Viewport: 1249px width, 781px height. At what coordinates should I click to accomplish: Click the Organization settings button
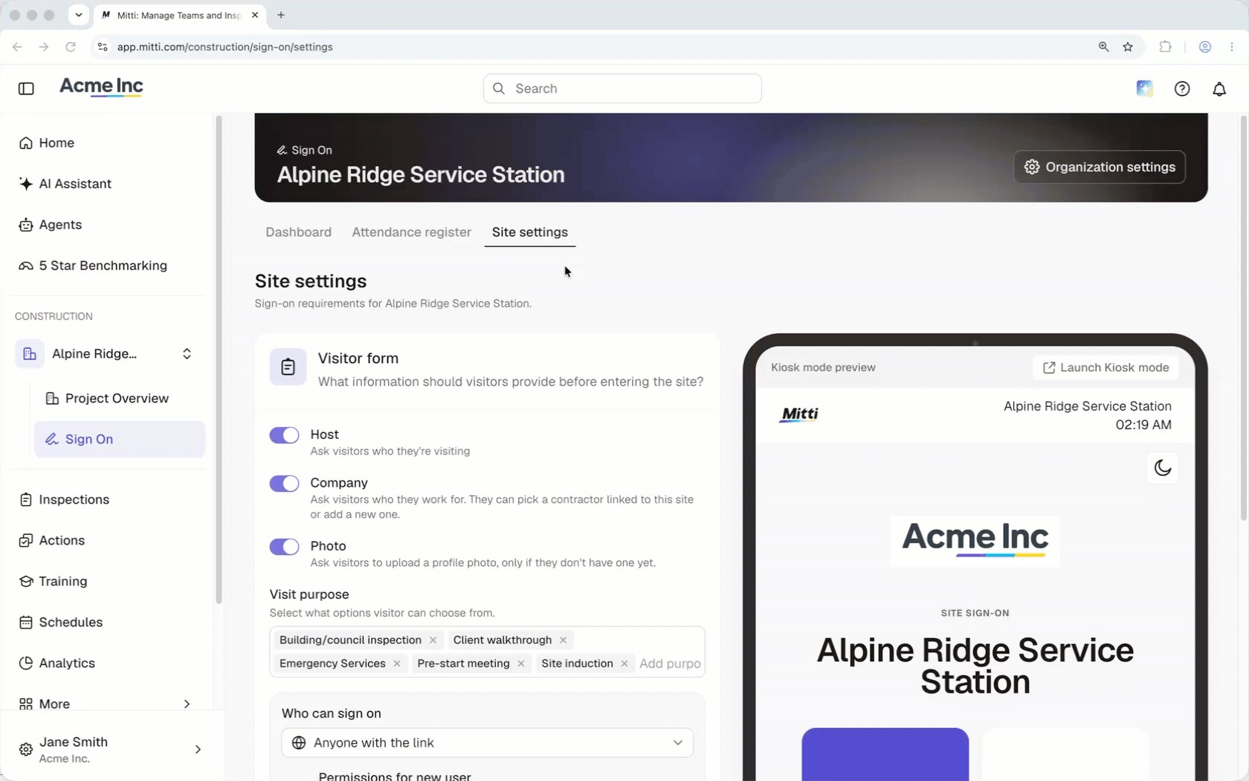1100,167
